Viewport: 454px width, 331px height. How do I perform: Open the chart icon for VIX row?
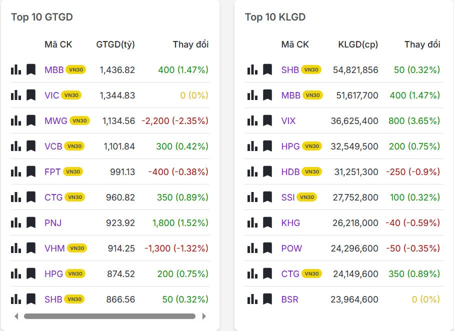(252, 120)
